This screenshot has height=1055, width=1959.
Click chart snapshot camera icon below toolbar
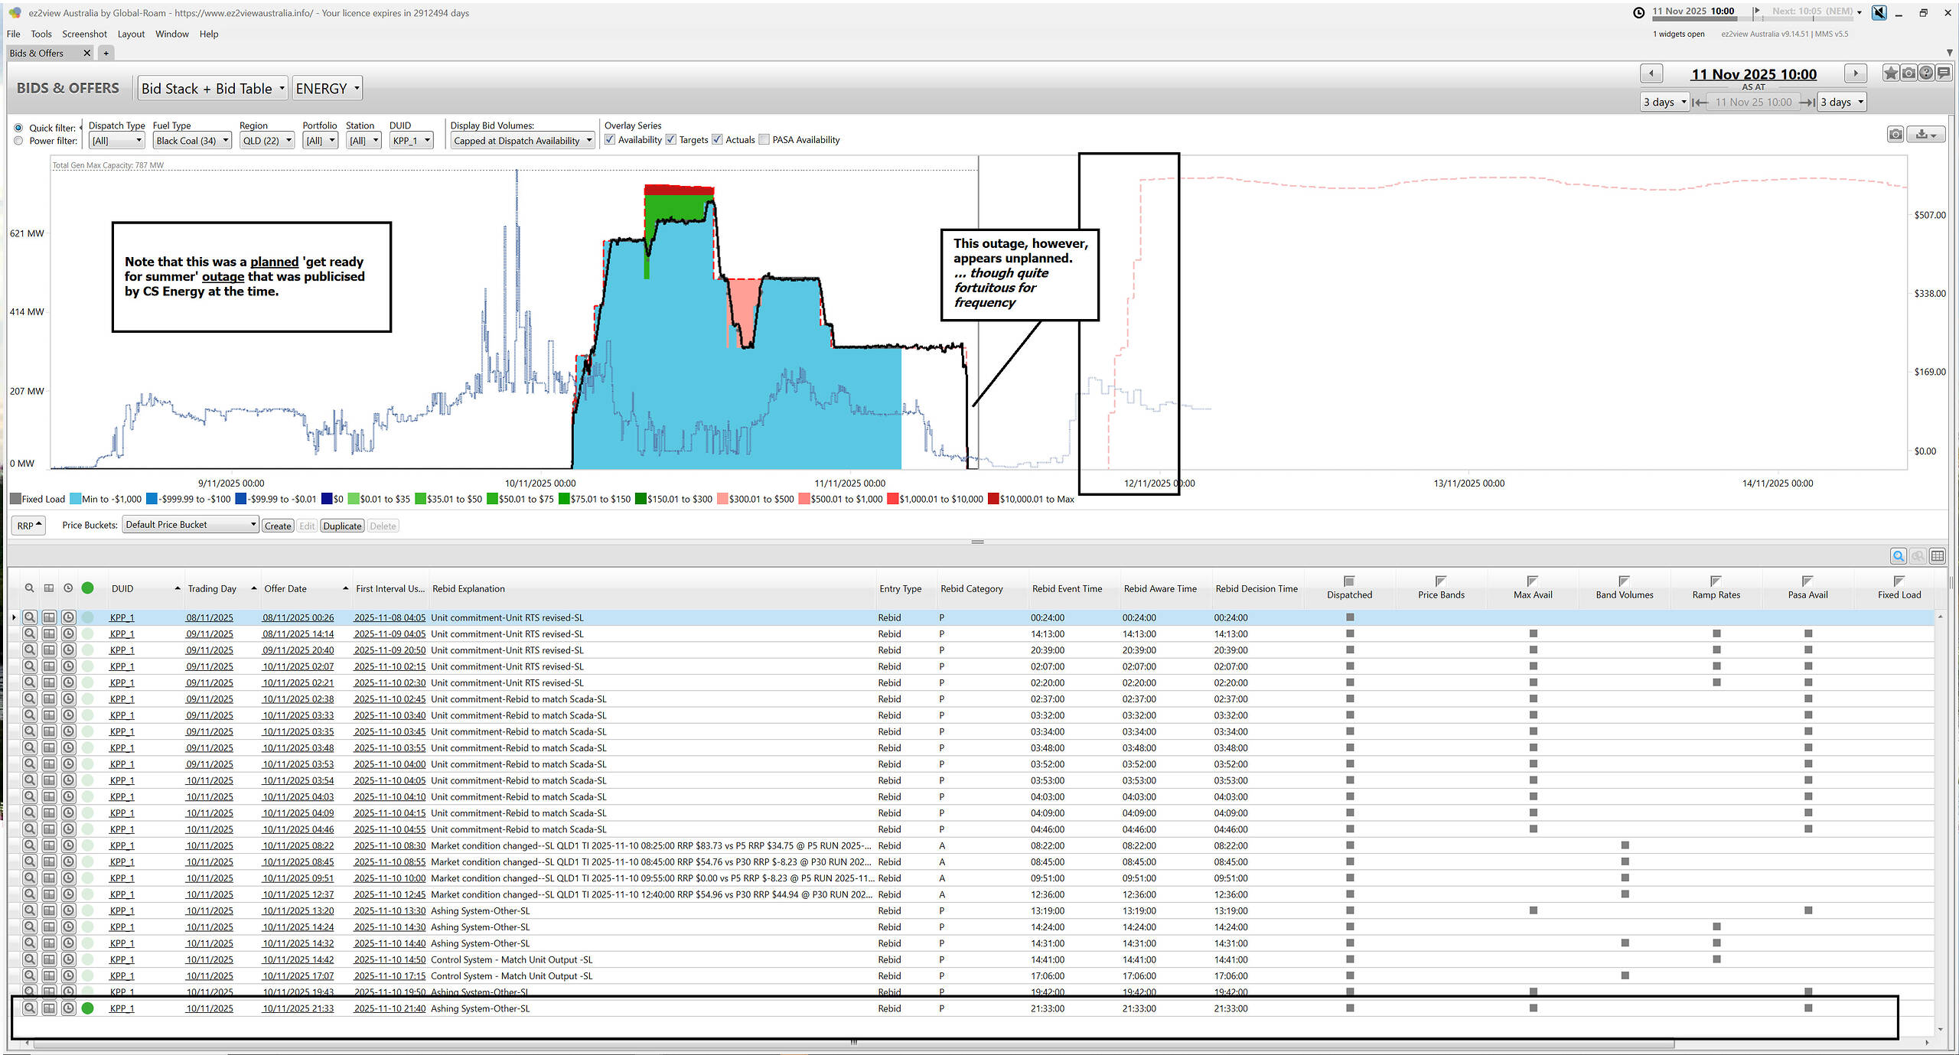[x=1895, y=135]
